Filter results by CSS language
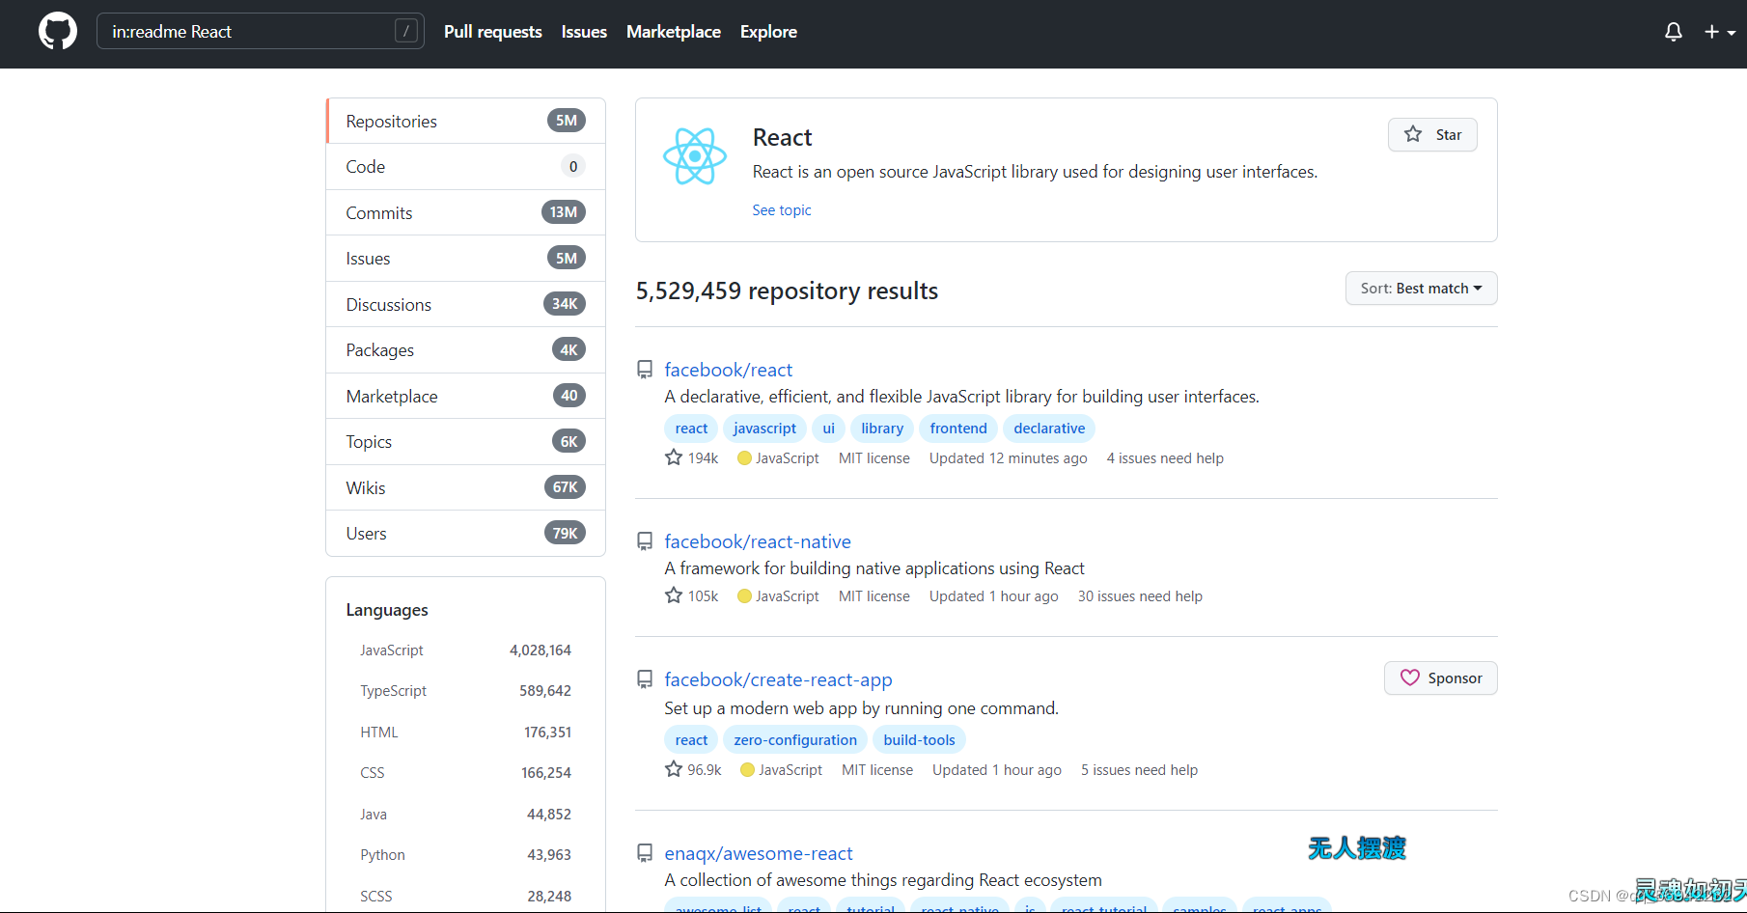 pyautogui.click(x=465, y=773)
